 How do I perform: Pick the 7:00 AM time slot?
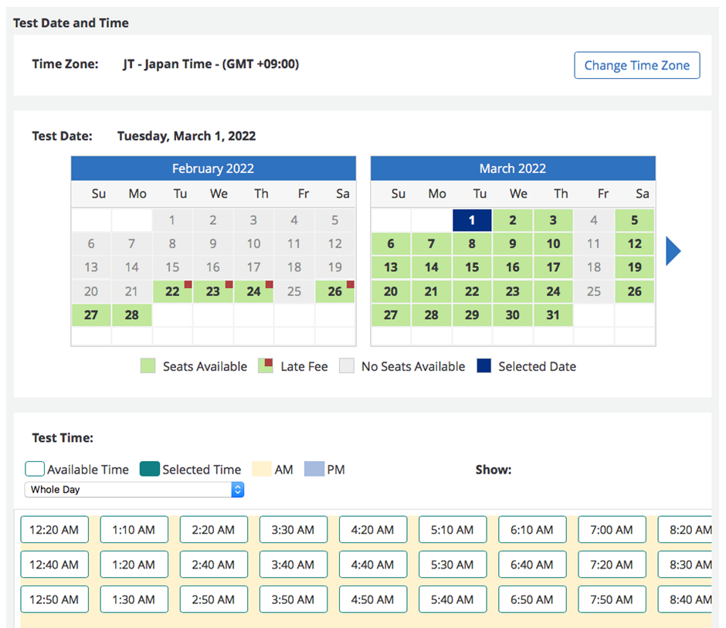click(x=612, y=530)
